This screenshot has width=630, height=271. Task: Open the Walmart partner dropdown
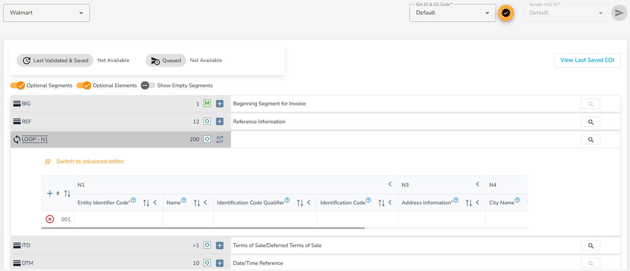tap(46, 13)
